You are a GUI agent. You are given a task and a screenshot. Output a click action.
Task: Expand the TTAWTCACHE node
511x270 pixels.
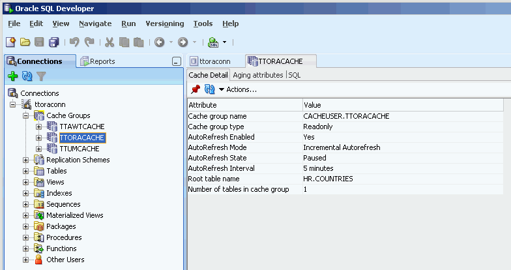[39, 127]
